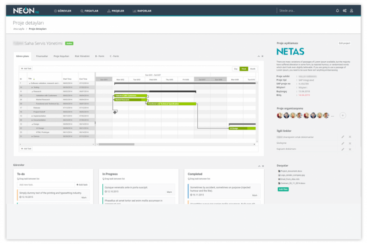367x244 pixels.
Task: Collapse the Design task group
Action: tap(32, 124)
